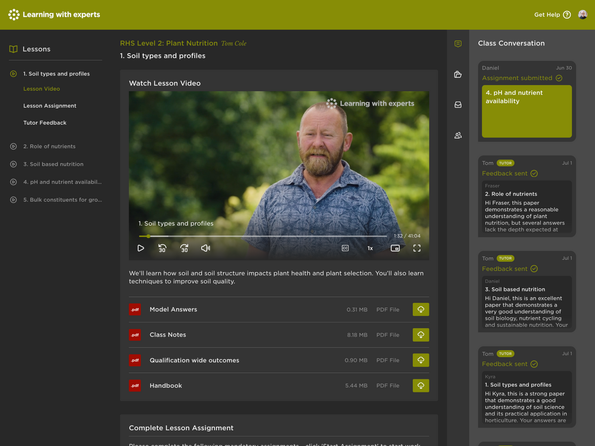Click the Get Help text link
The width and height of the screenshot is (595, 446).
pos(547,15)
